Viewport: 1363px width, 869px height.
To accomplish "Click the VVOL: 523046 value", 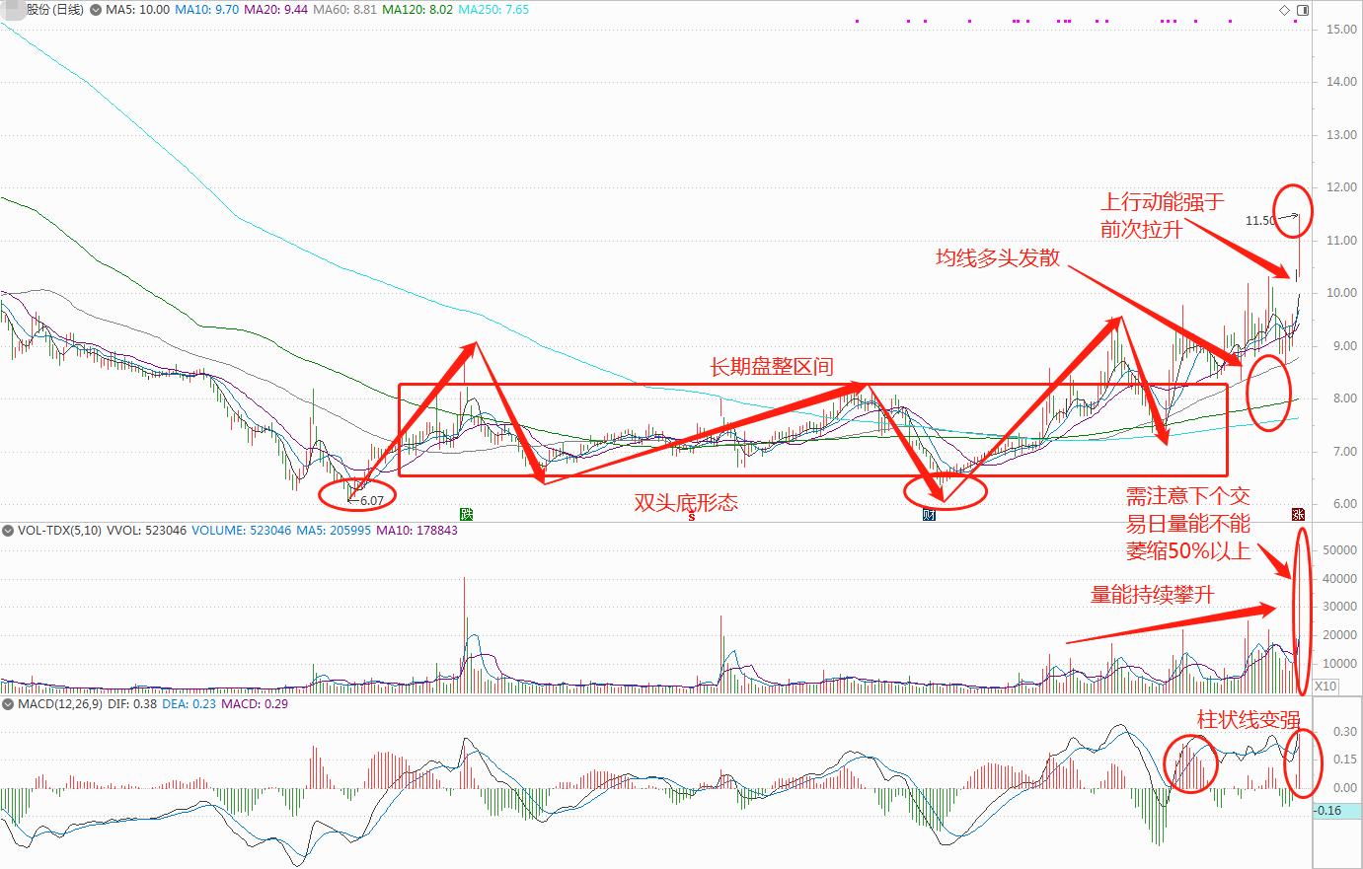I will (147, 531).
